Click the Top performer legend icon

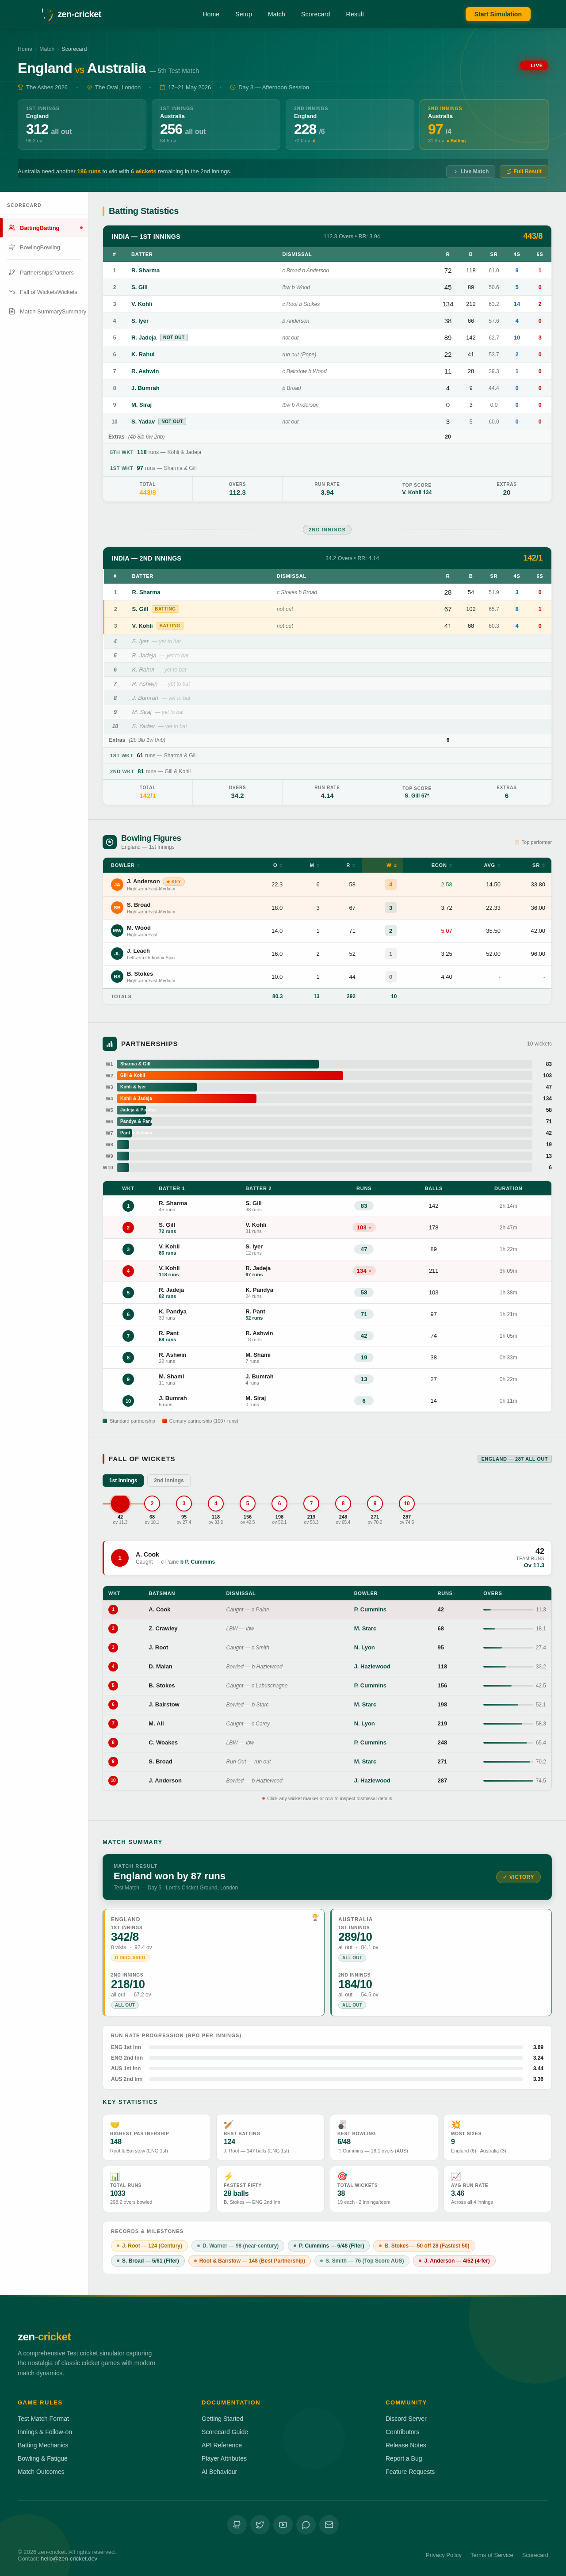[517, 842]
